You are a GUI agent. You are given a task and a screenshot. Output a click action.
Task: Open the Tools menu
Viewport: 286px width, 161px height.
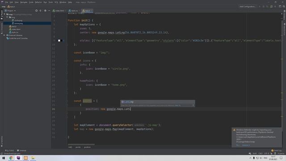tap(50, 2)
